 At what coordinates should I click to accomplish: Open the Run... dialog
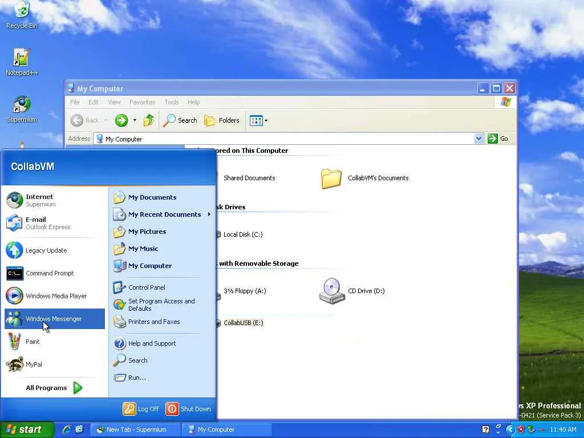(162, 378)
